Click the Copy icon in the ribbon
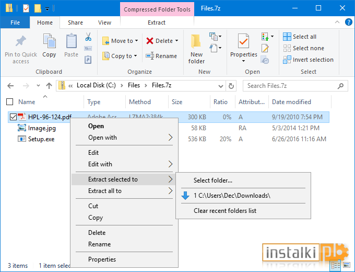The height and width of the screenshot is (272, 355). tap(50, 41)
